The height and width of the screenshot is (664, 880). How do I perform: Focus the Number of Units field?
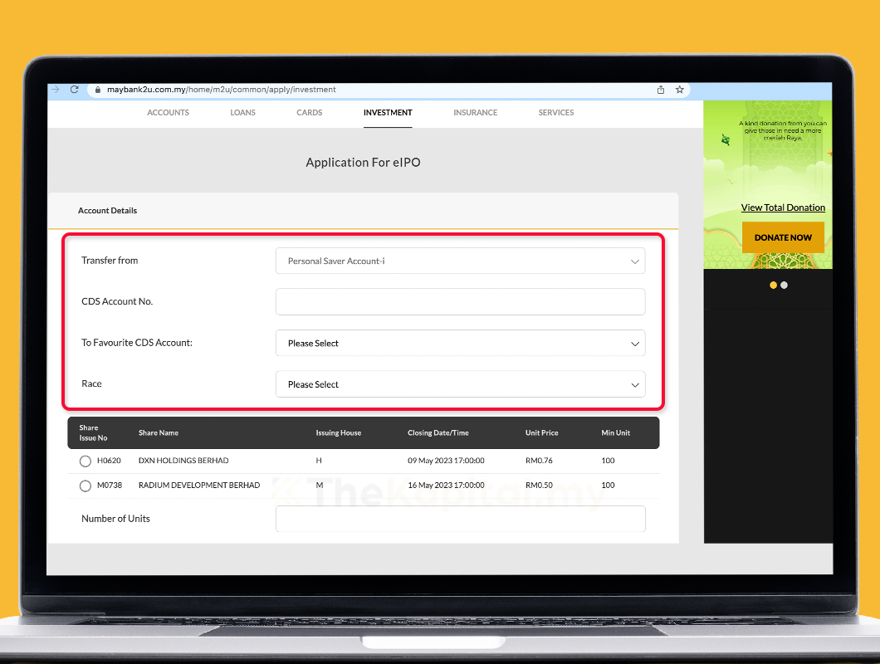[460, 519]
